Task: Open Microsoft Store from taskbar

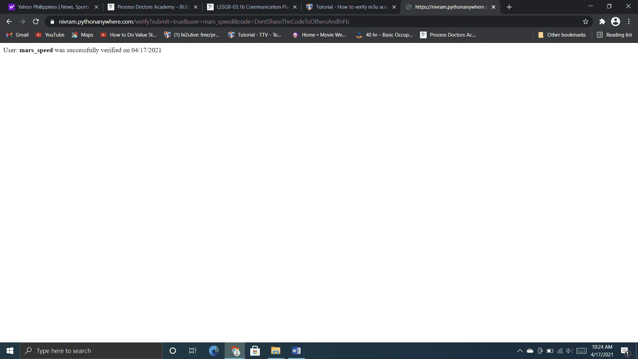Action: point(255,351)
